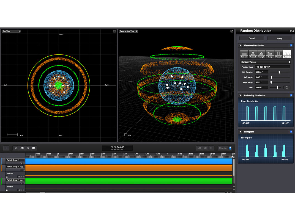Image resolution: width=295 pixels, height=221 pixels.
Task: Click the timeline horizontal scrollbar thumb
Action: pos(43,192)
